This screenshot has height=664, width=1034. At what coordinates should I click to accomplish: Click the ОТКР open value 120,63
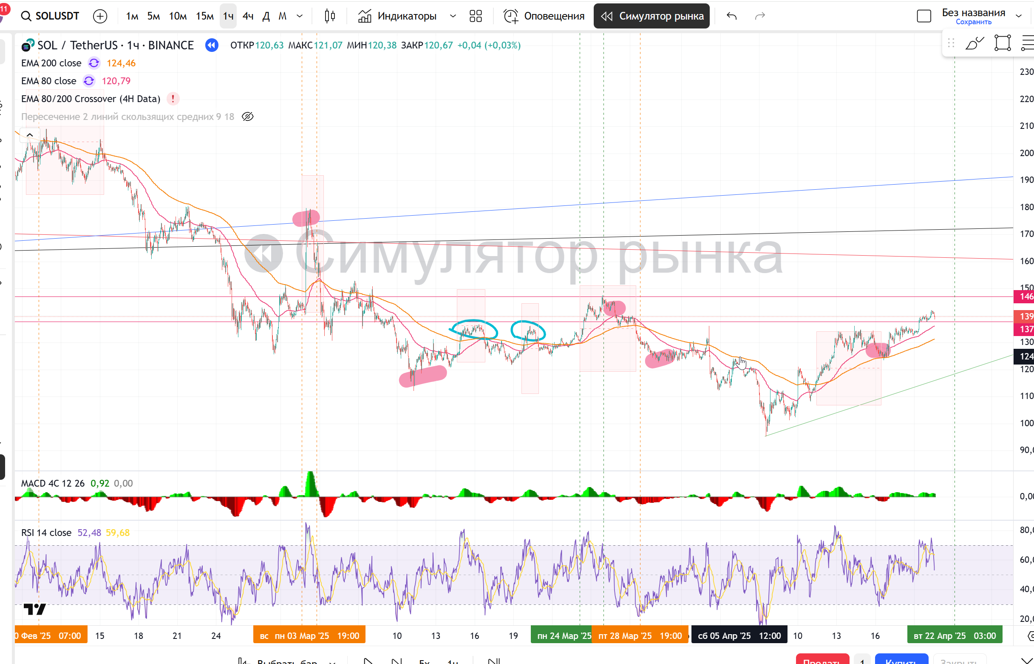(x=269, y=45)
